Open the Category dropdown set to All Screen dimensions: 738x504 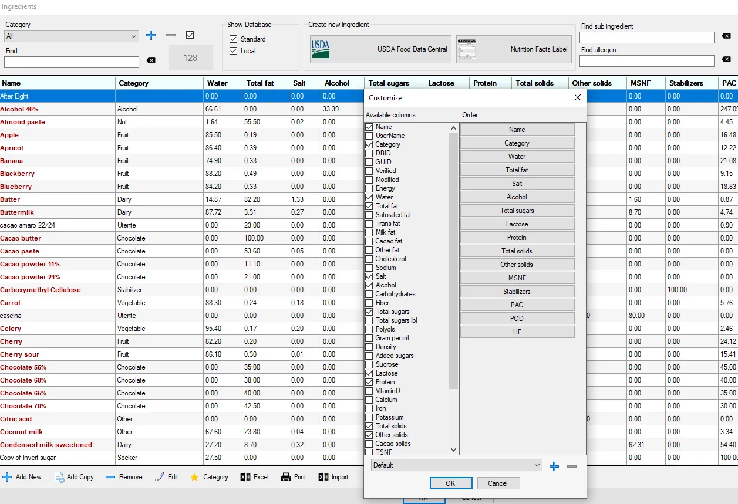click(x=72, y=36)
